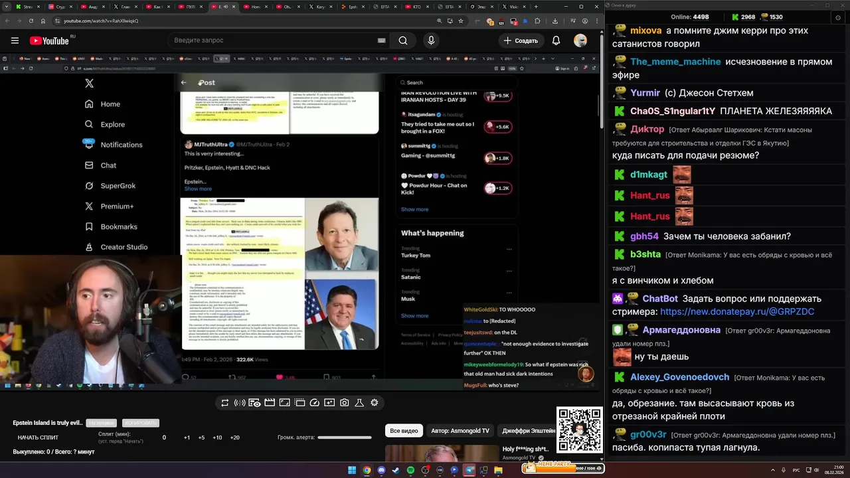Screen dimensions: 850x478
Task: Click the clapperboard icon in player toolbar
Action: (270, 403)
